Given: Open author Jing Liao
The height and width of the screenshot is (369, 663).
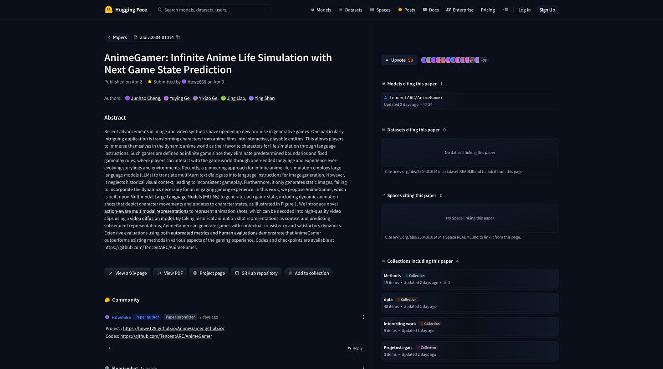Looking at the screenshot, I should [x=236, y=98].
